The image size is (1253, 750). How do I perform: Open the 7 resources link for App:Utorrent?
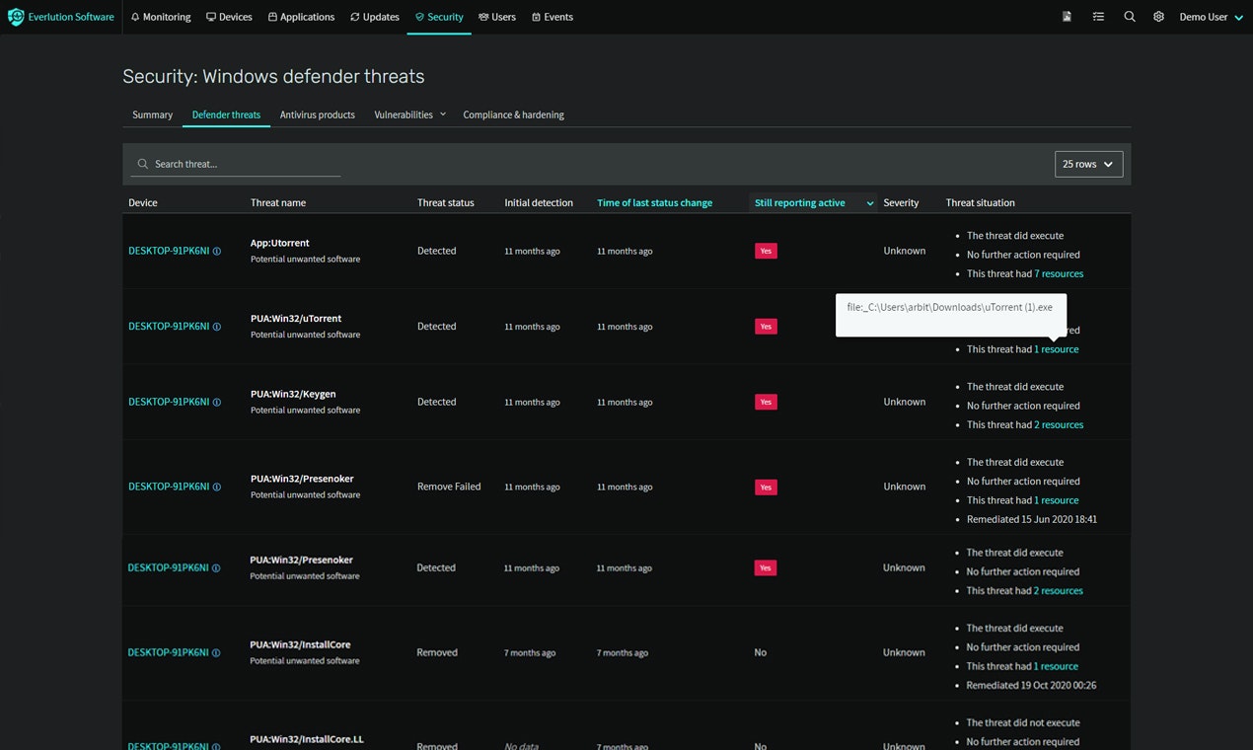(1061, 273)
